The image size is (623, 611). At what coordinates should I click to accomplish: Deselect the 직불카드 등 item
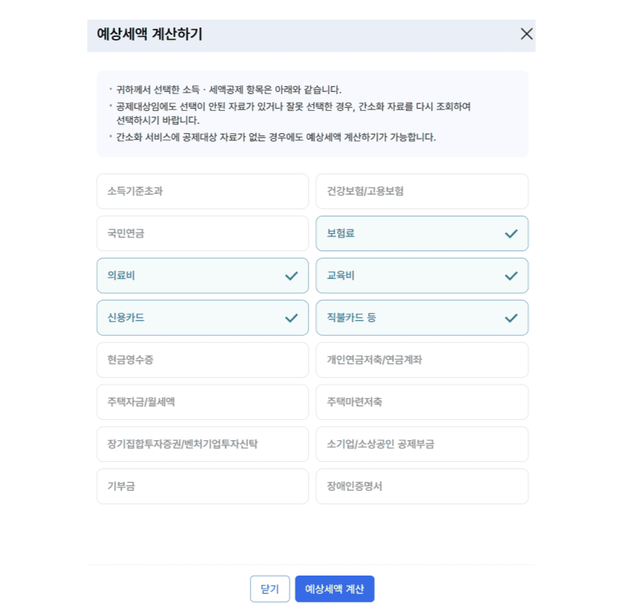(422, 318)
